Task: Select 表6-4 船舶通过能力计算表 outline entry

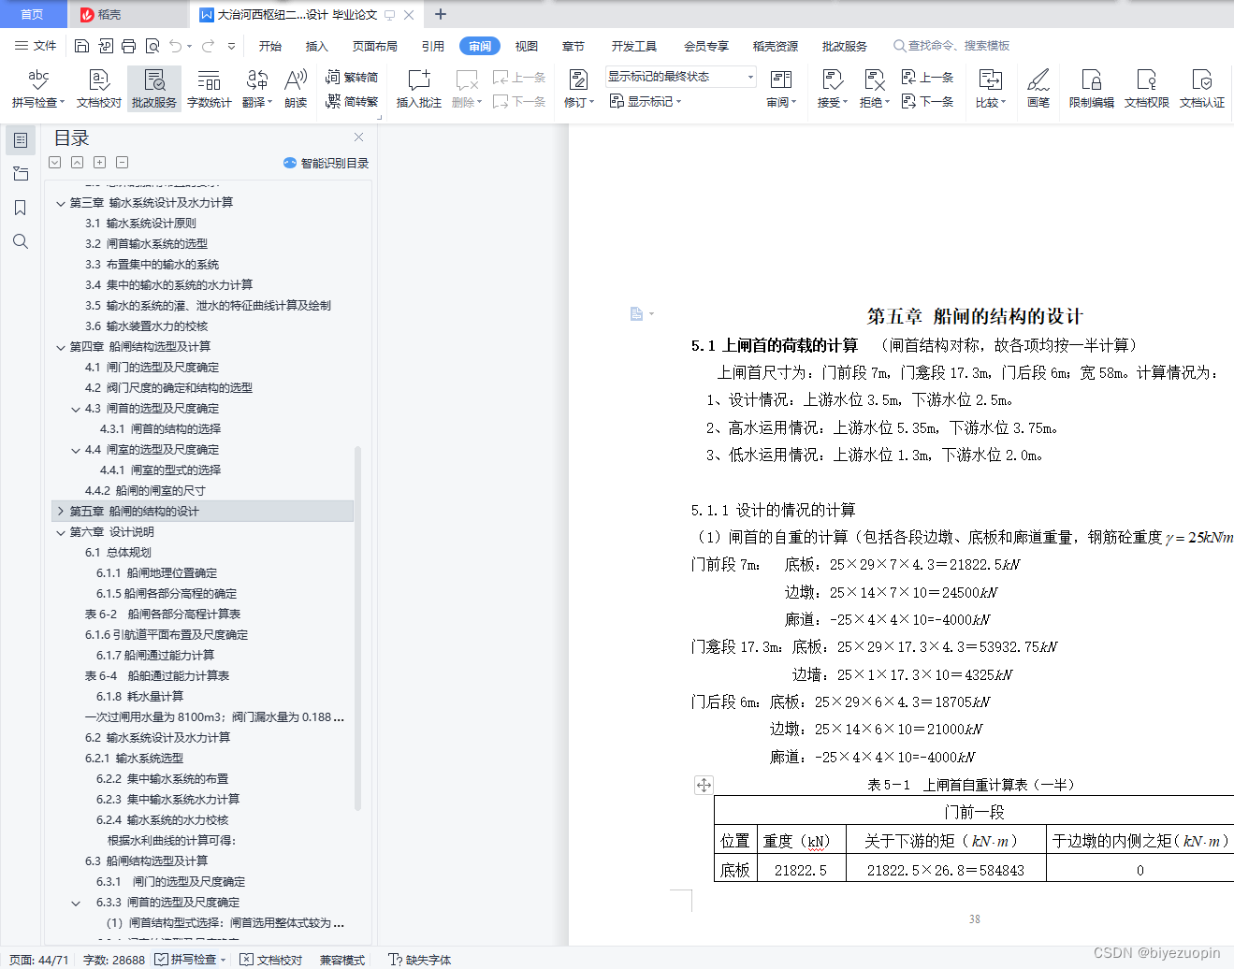Action: (156, 676)
